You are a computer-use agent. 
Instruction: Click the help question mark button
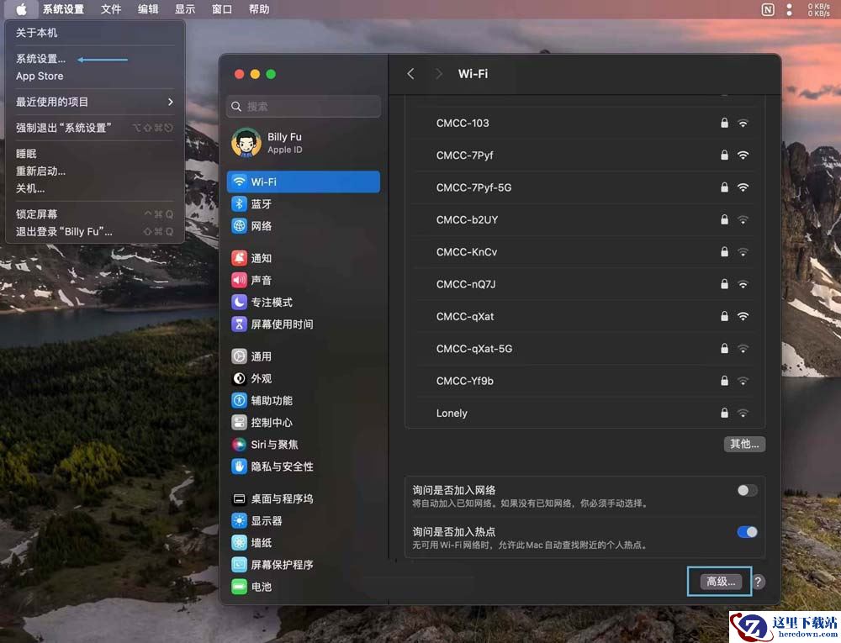tap(758, 582)
